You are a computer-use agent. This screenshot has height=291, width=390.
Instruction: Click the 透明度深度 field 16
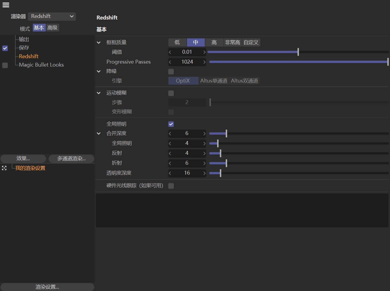(x=187, y=173)
